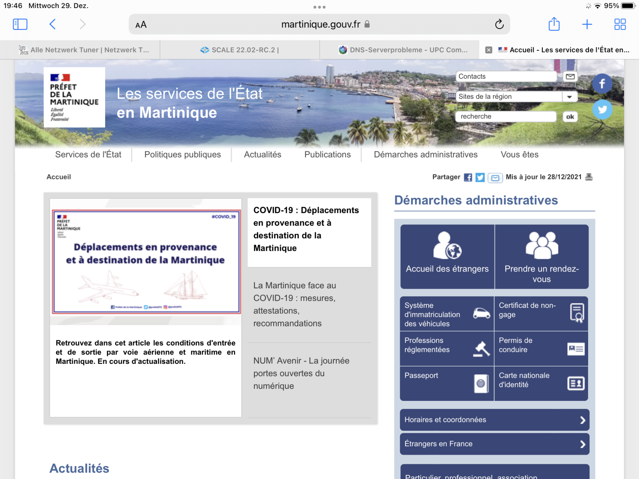Open the large Twitter circle icon
639x479 pixels.
[602, 110]
